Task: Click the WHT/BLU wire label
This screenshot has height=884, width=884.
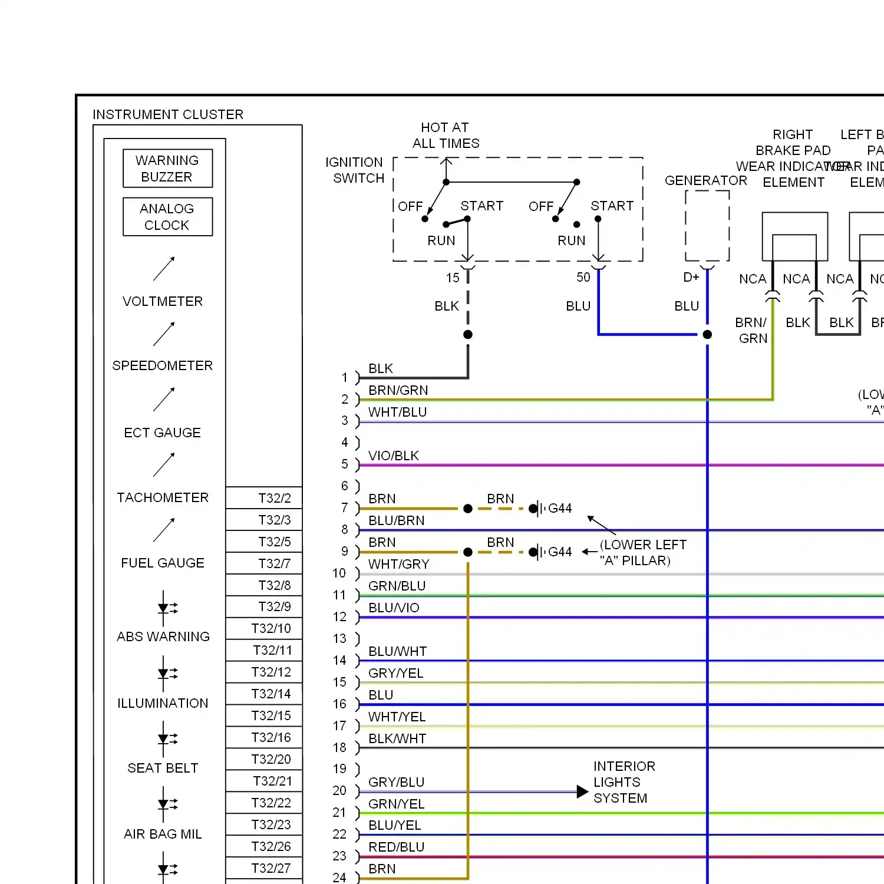Action: click(397, 412)
